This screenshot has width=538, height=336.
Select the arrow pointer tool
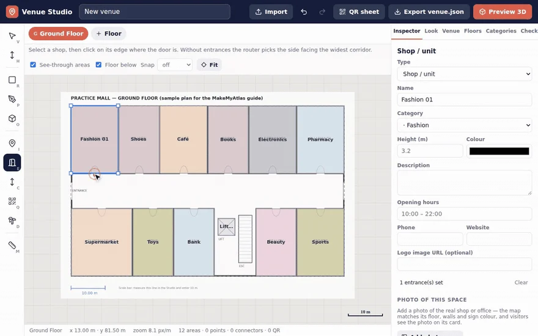pyautogui.click(x=12, y=36)
